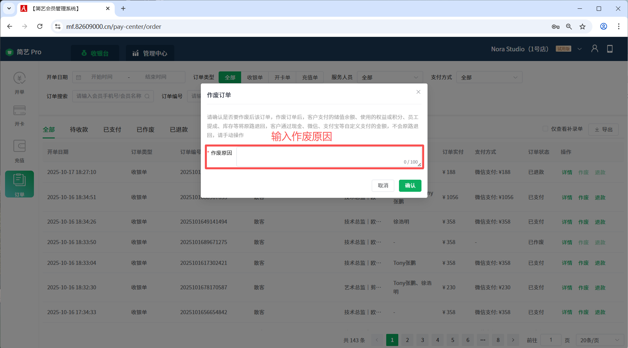Open the 开卡 card icon in sidebar
The width and height of the screenshot is (628, 348).
click(19, 111)
